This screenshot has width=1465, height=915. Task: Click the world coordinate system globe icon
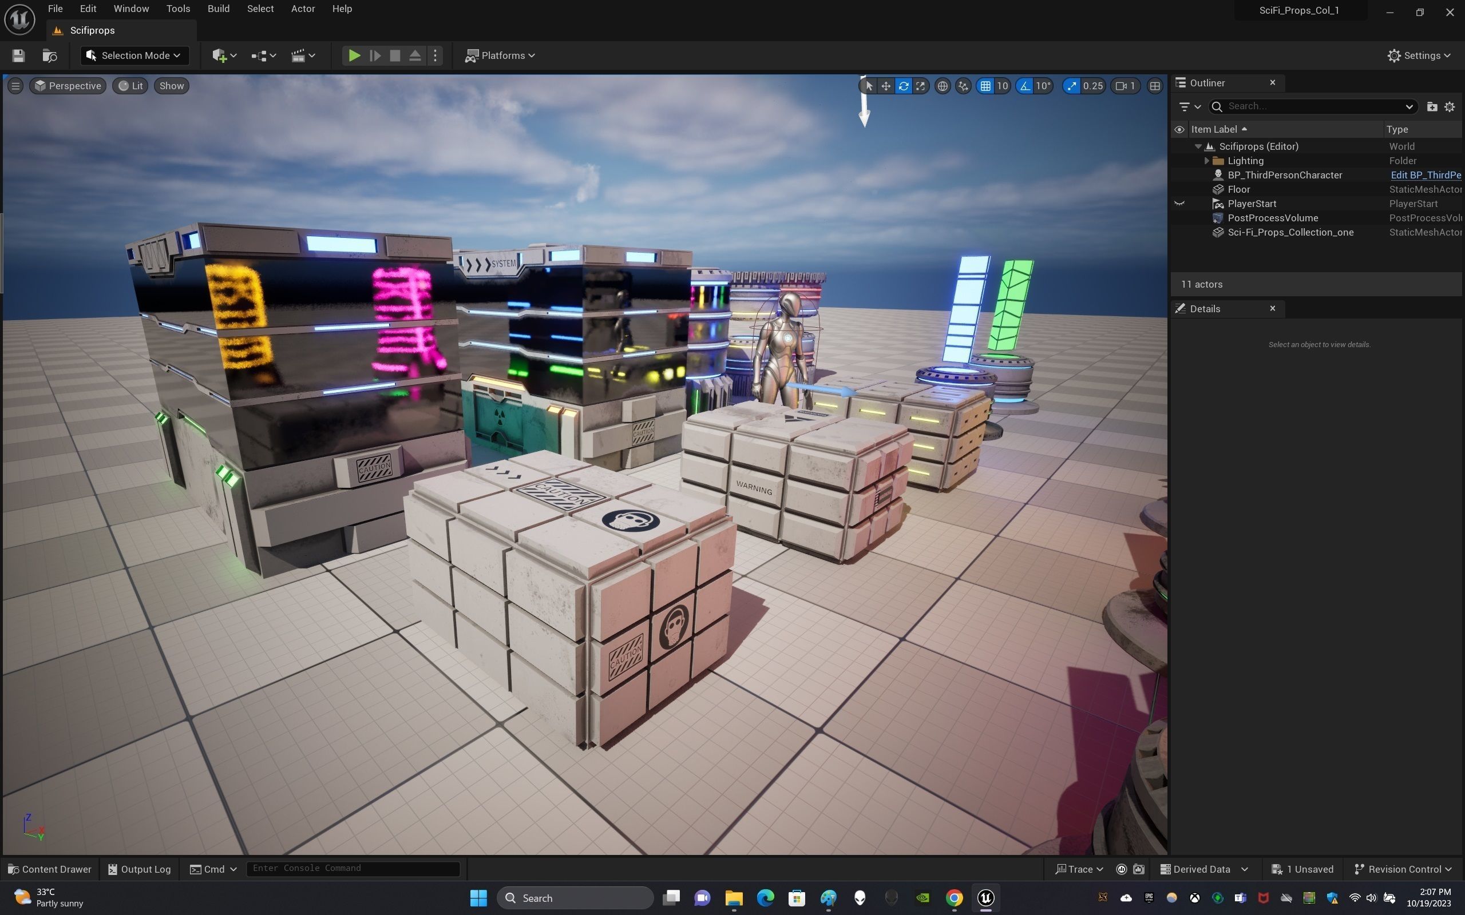pos(943,86)
